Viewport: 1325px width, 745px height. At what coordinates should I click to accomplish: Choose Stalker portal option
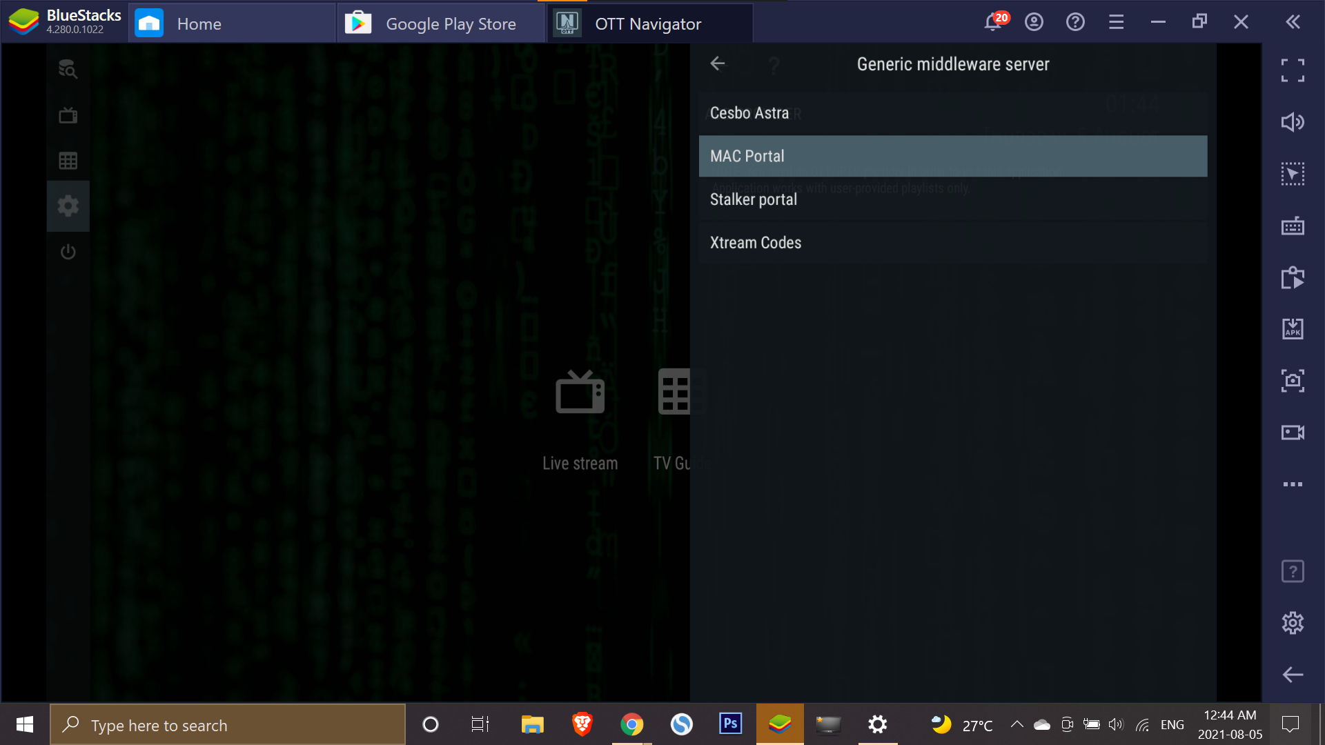pyautogui.click(x=953, y=199)
